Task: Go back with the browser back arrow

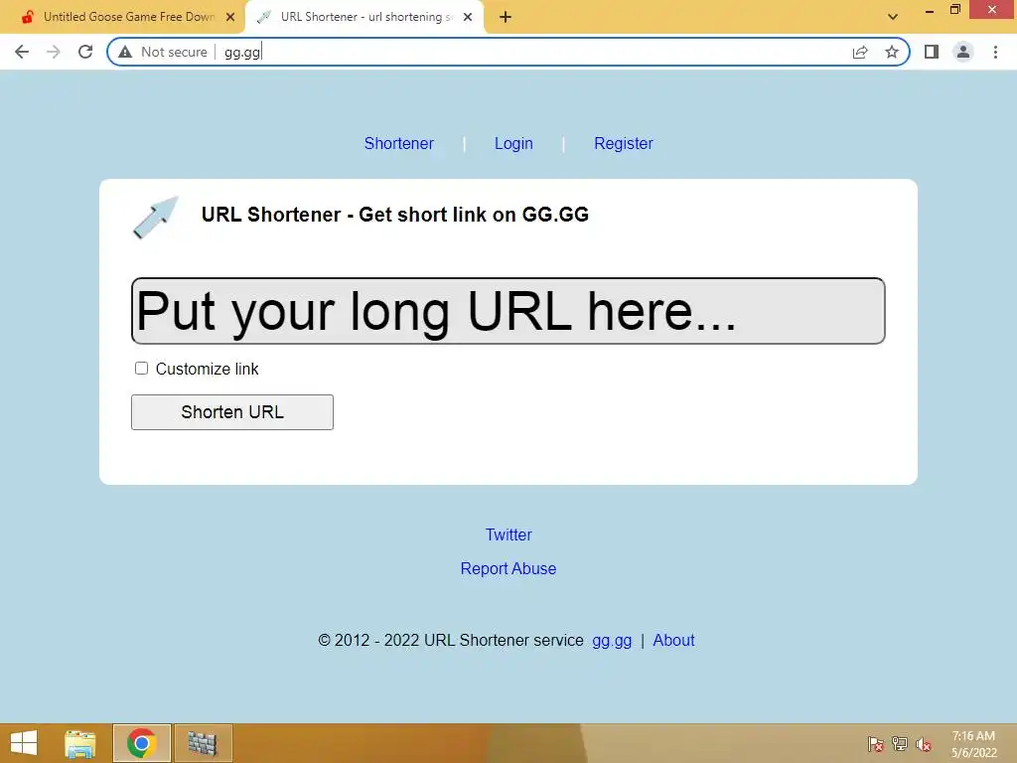Action: click(x=22, y=52)
